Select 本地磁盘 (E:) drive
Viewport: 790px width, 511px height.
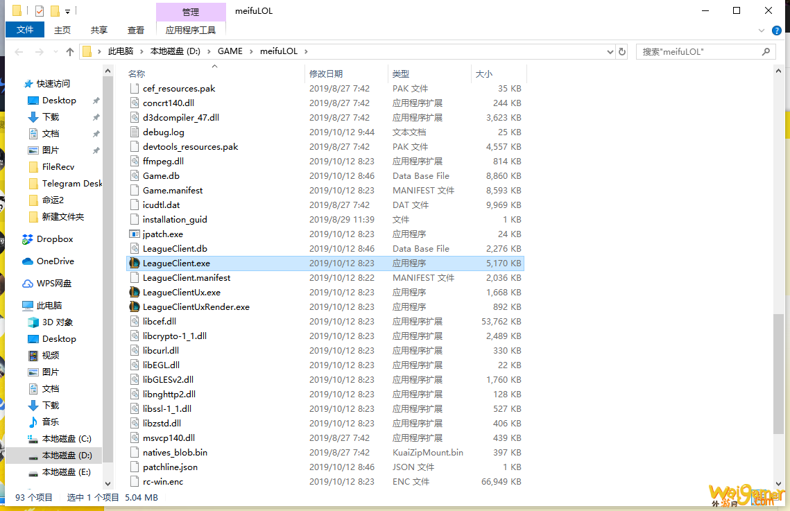point(67,471)
